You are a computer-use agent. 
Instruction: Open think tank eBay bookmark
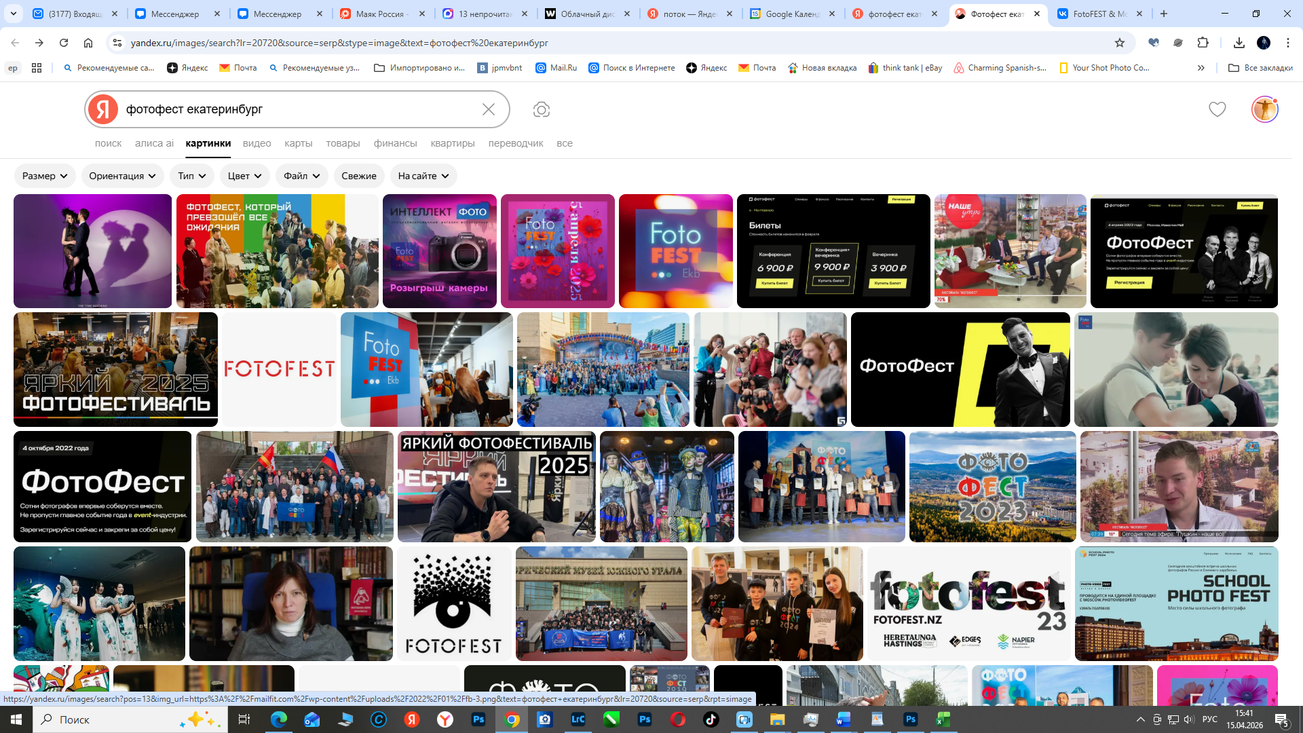pos(906,68)
